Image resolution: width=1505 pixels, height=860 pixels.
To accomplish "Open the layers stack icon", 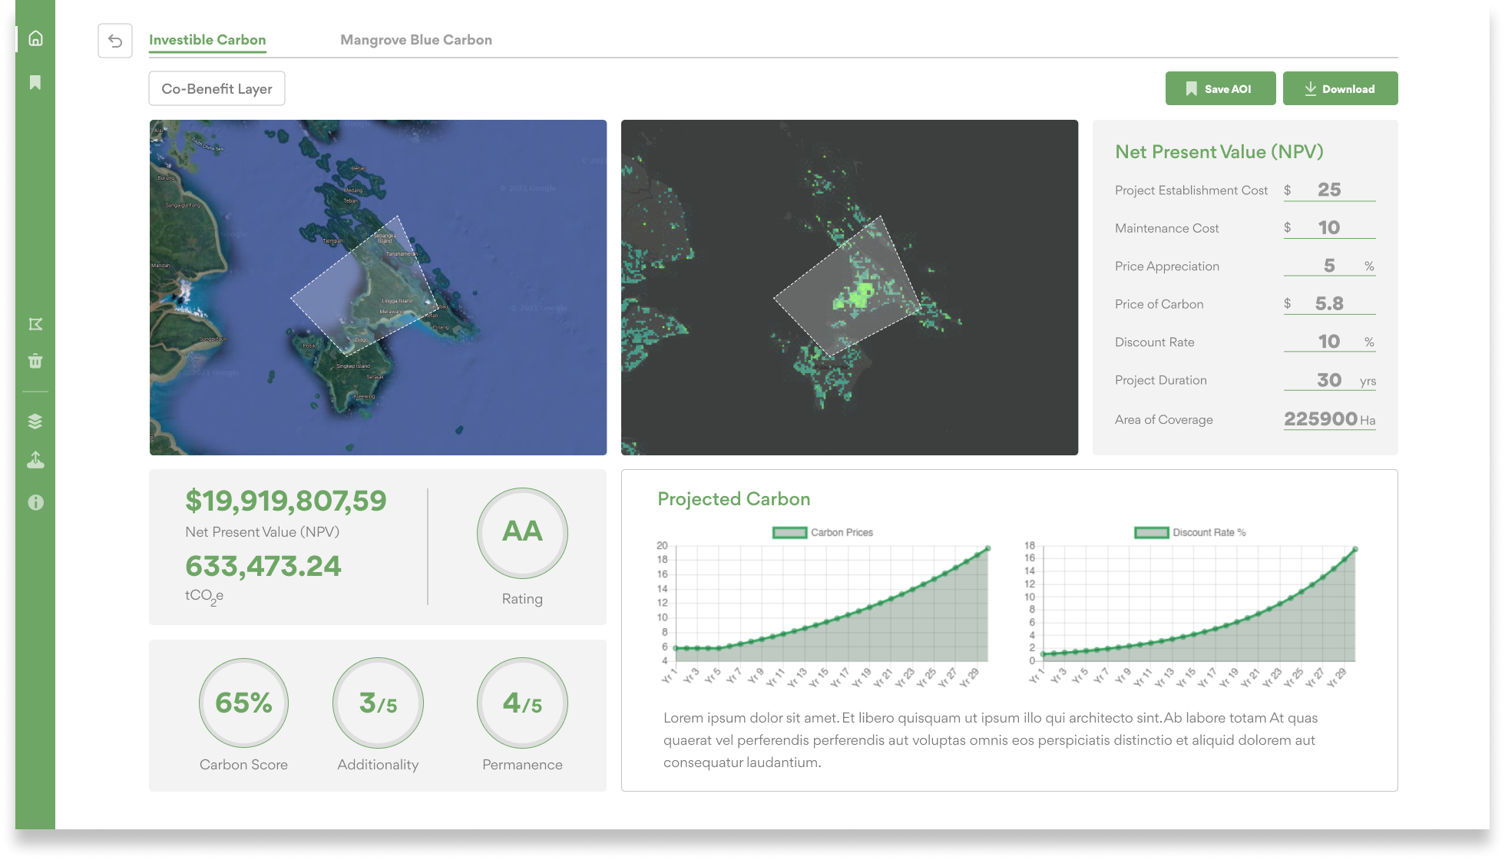I will 35,422.
